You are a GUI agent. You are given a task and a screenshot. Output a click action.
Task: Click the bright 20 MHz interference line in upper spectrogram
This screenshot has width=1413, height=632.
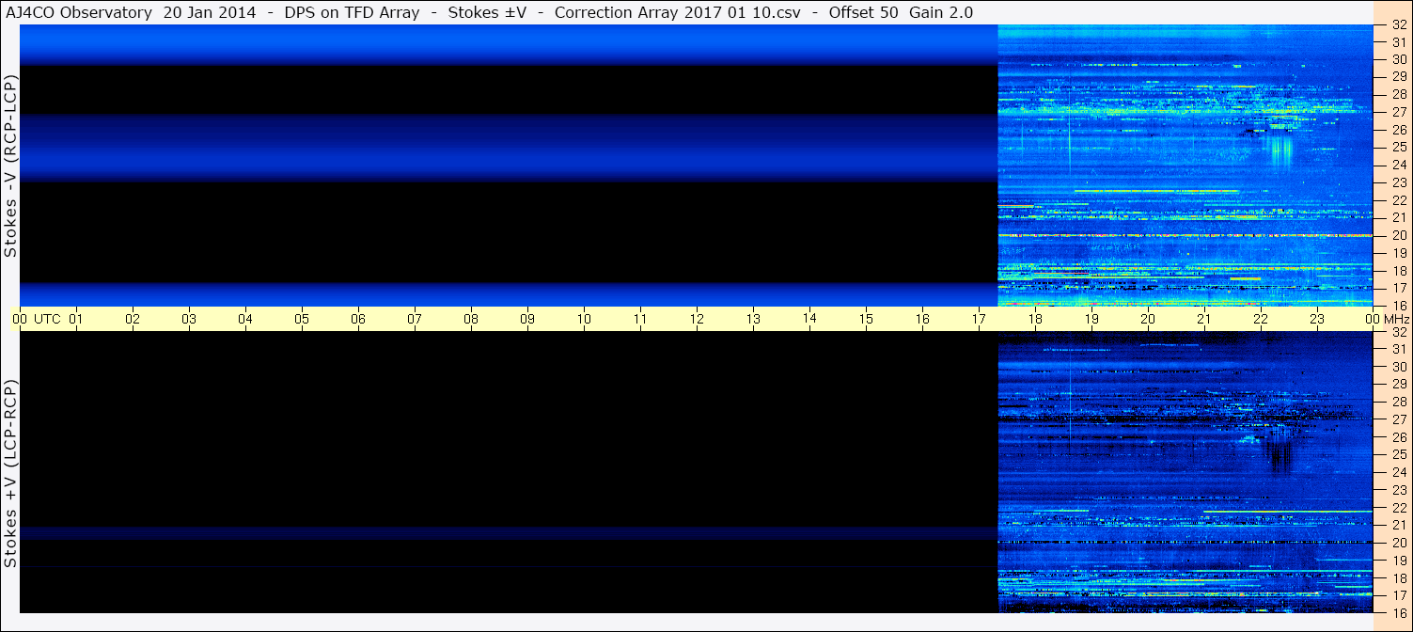1185,235
